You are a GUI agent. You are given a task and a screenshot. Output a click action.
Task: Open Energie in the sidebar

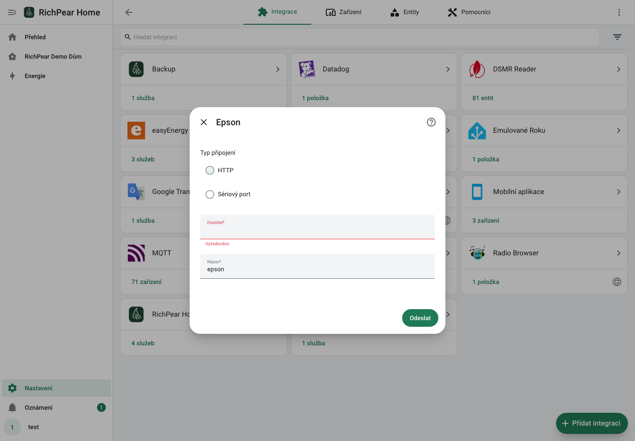tap(56, 76)
